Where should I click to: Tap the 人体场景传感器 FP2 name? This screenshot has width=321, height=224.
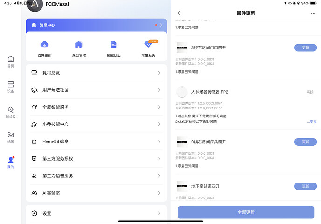tap(210, 92)
